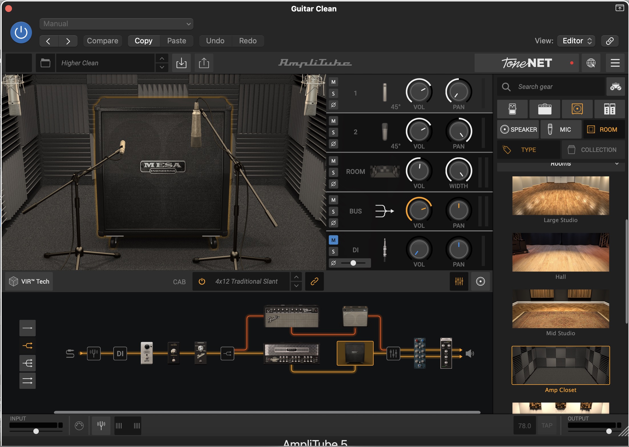The image size is (629, 447).
Task: Click the globe icon beside ToneNET
Action: [x=591, y=63]
